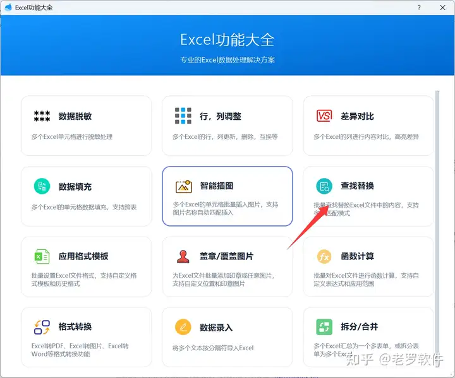Open help with the question mark button
Viewport: 455px width, 378px height.
419,8
